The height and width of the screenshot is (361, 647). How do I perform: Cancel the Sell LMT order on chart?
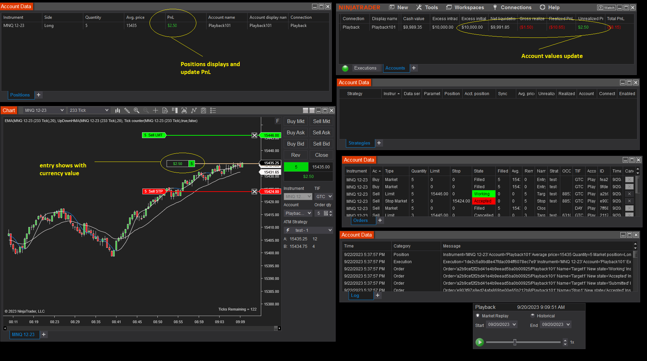[254, 135]
